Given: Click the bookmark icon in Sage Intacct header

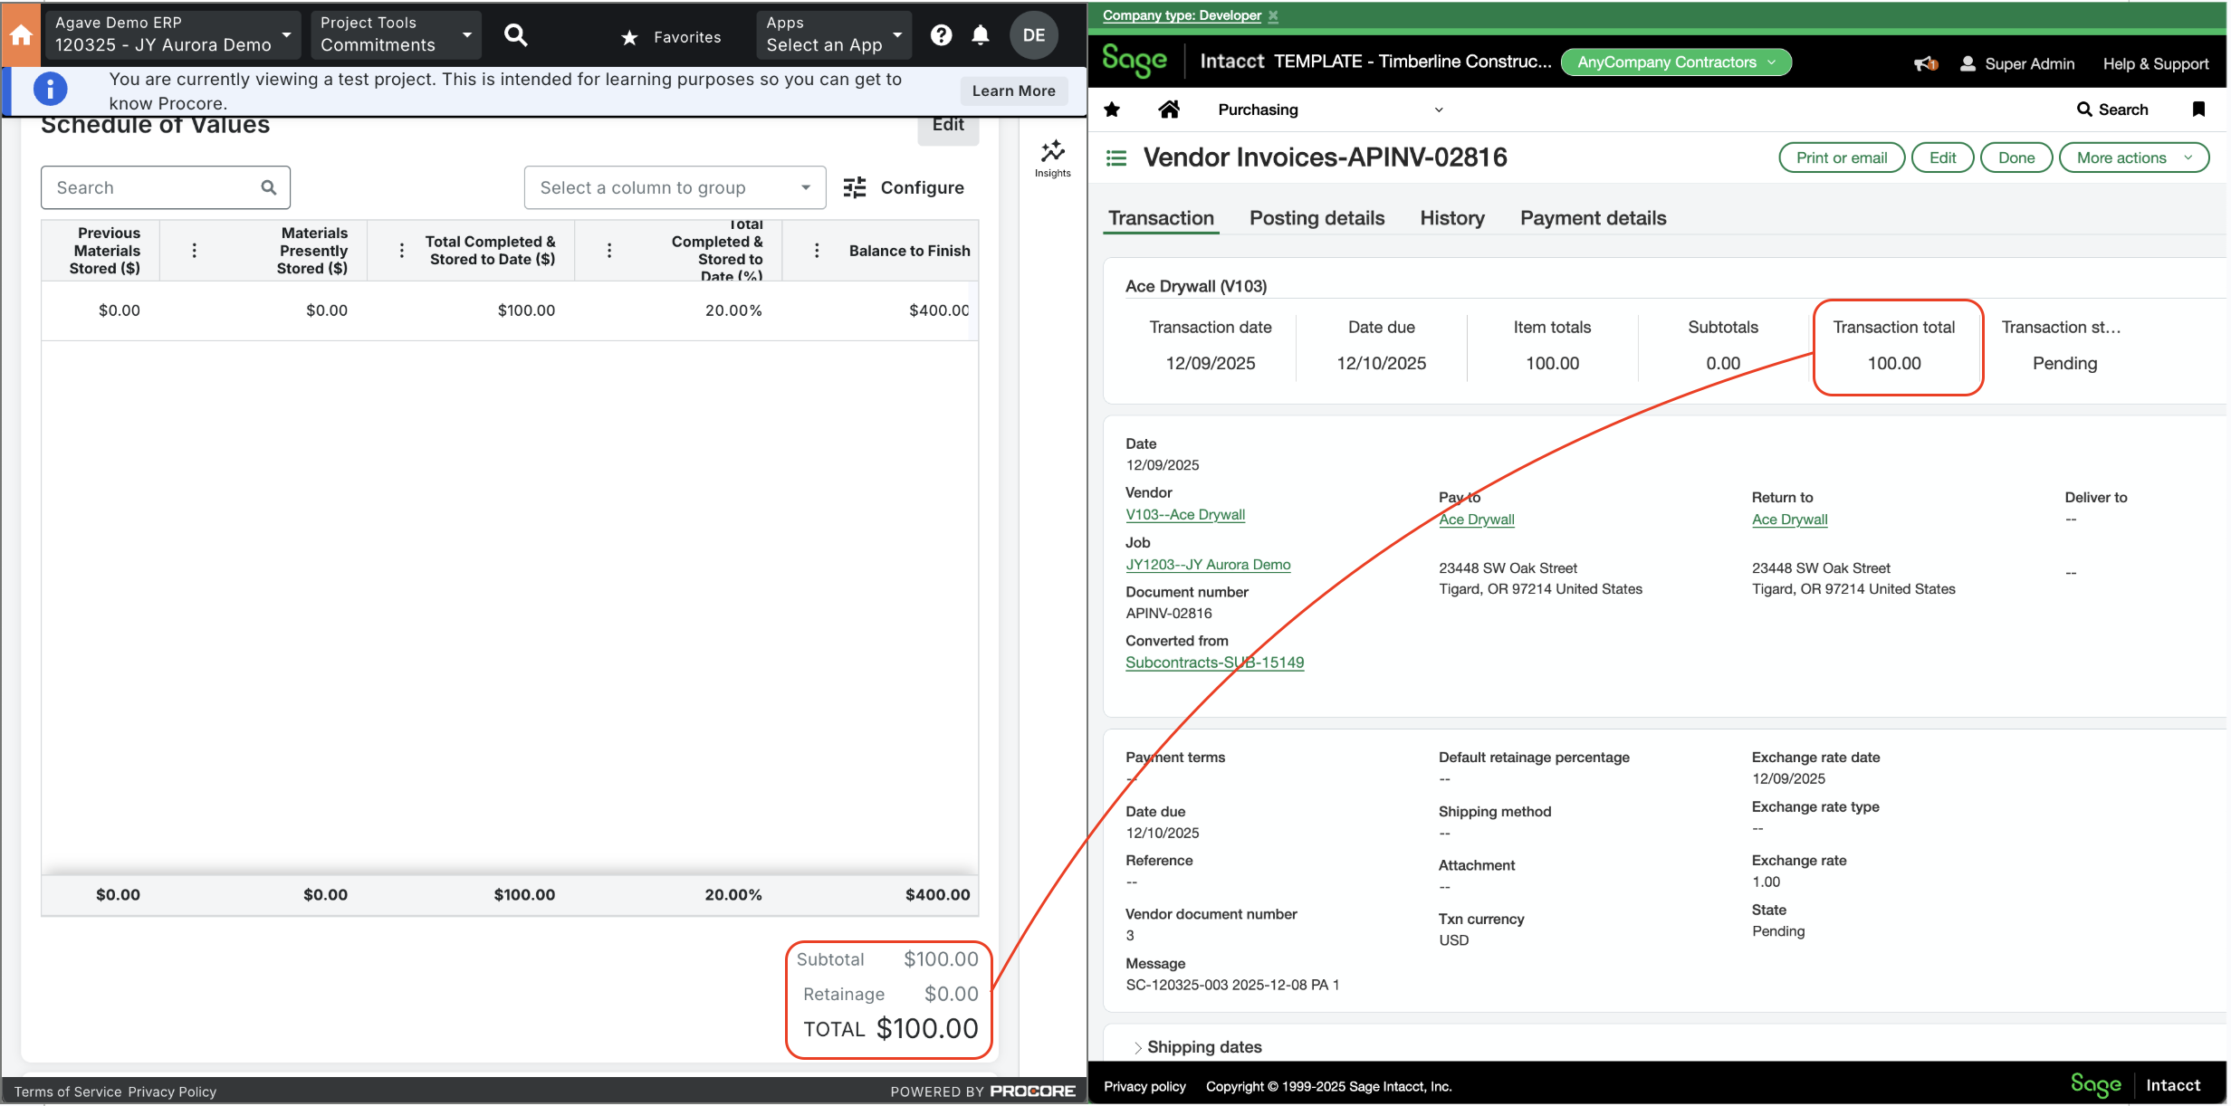Looking at the screenshot, I should 2199,109.
